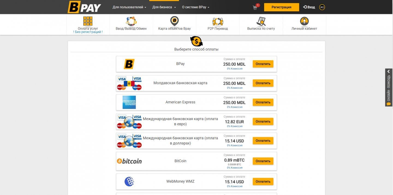393x195 pixels.
Task: Collapse the ОНЛАЙН-ПОМОЩЬ side panel arrow
Action: tap(389, 71)
